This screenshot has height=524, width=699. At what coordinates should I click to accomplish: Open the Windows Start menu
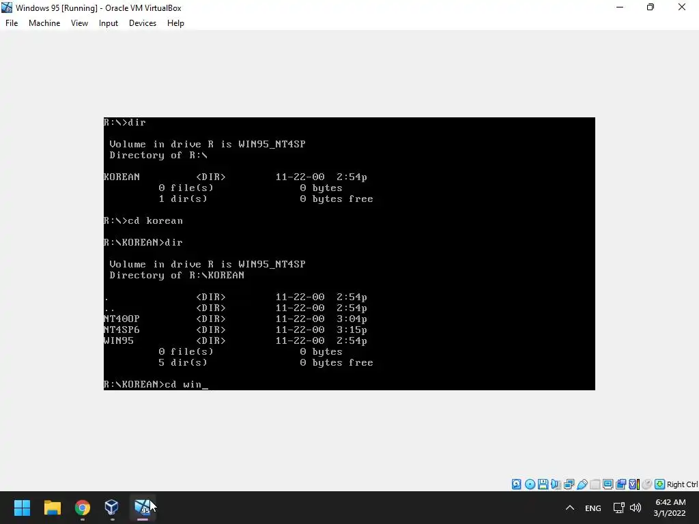click(22, 508)
